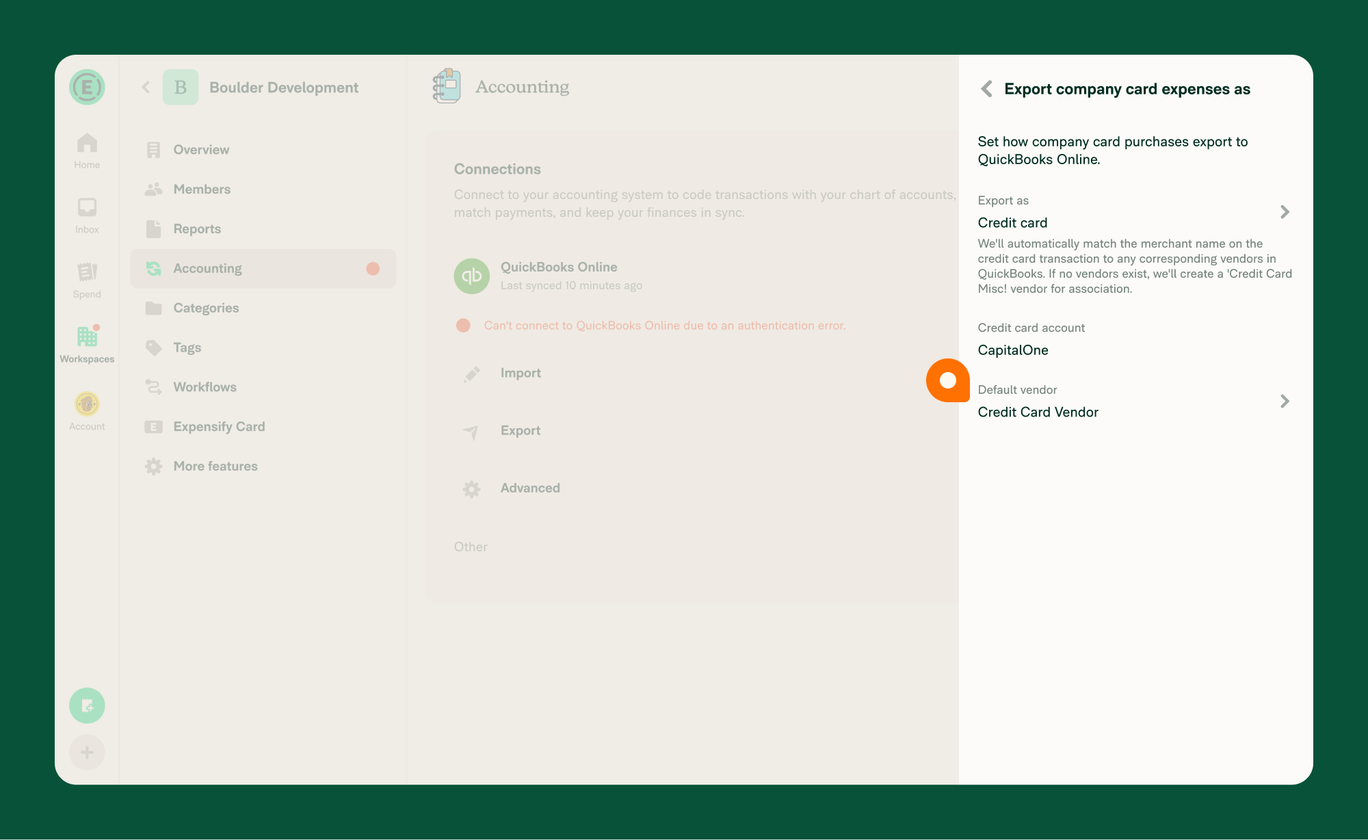The image size is (1368, 840).
Task: Open the Tags menu item
Action: pyautogui.click(x=263, y=348)
